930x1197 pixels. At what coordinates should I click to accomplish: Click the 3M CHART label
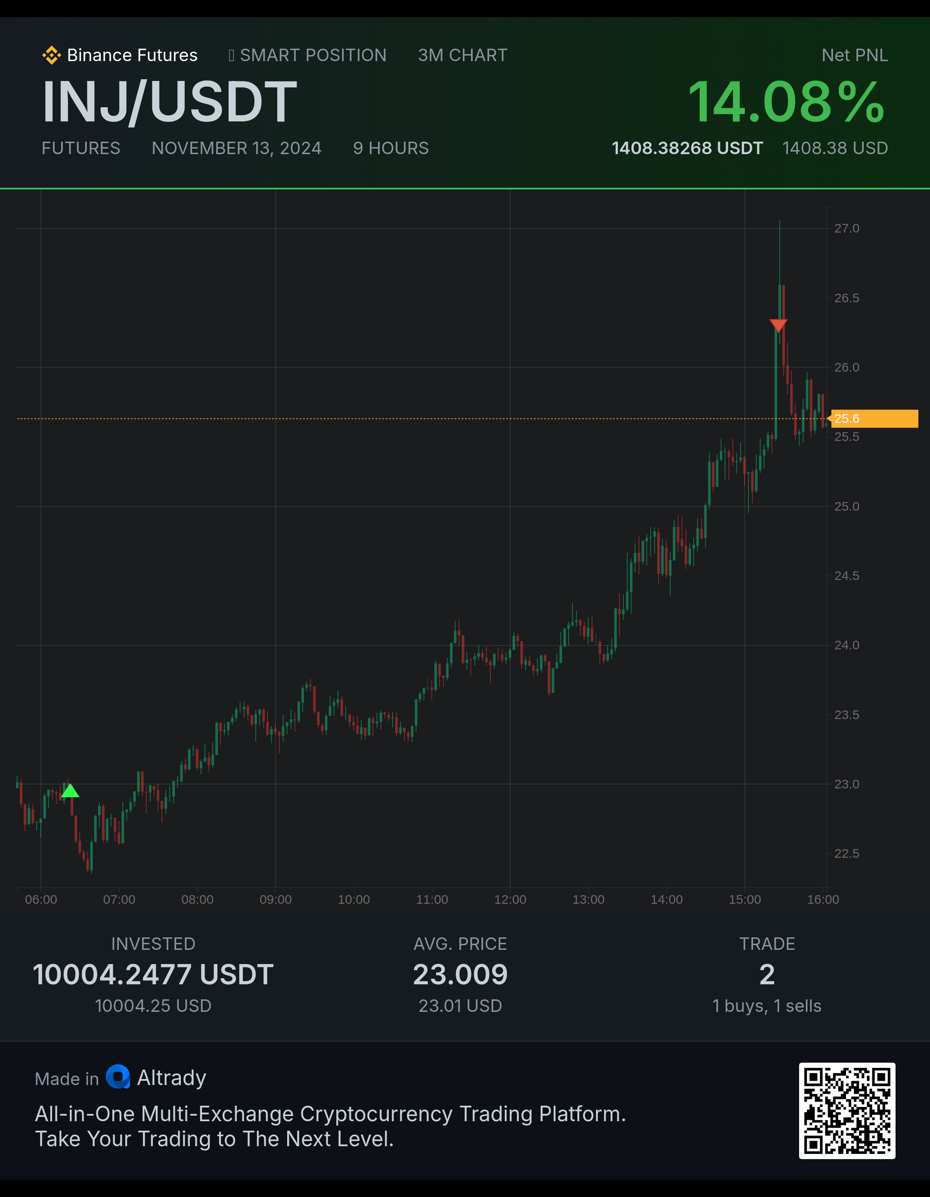[462, 56]
